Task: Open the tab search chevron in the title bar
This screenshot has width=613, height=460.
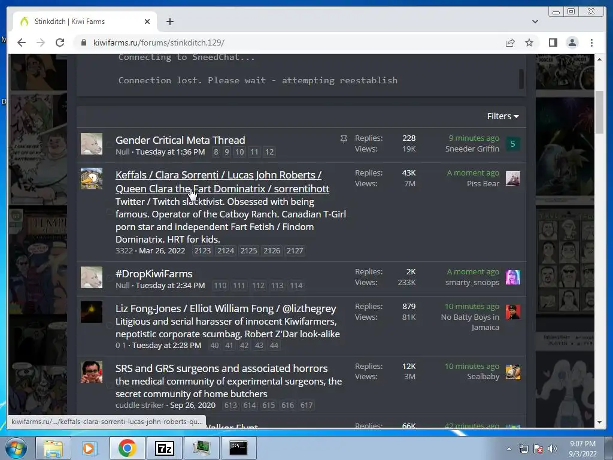Action: tap(535, 22)
